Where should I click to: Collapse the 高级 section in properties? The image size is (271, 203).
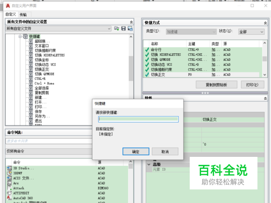(x=149, y=164)
